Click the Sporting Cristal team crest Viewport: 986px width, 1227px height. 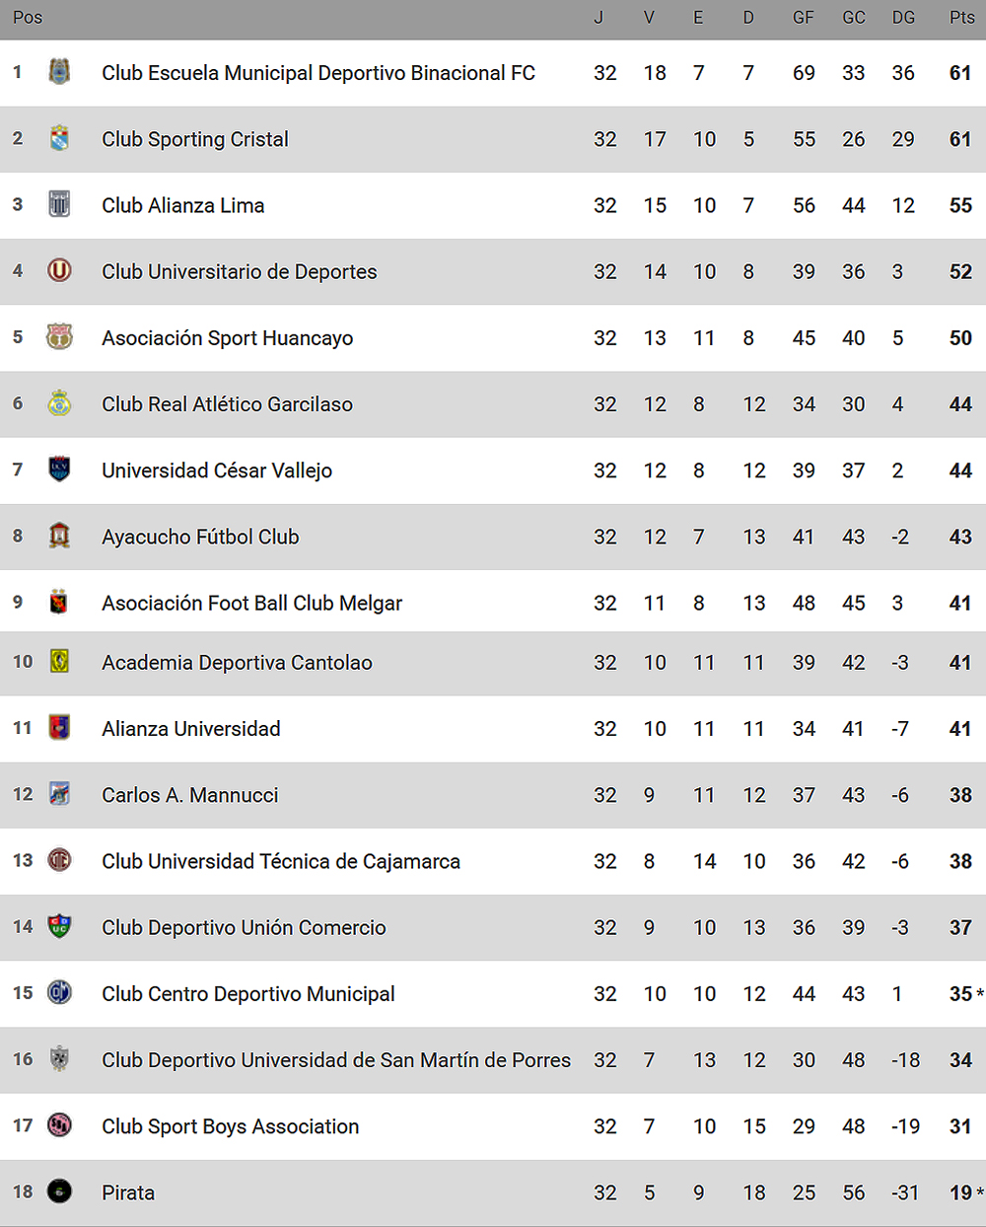pos(59,138)
